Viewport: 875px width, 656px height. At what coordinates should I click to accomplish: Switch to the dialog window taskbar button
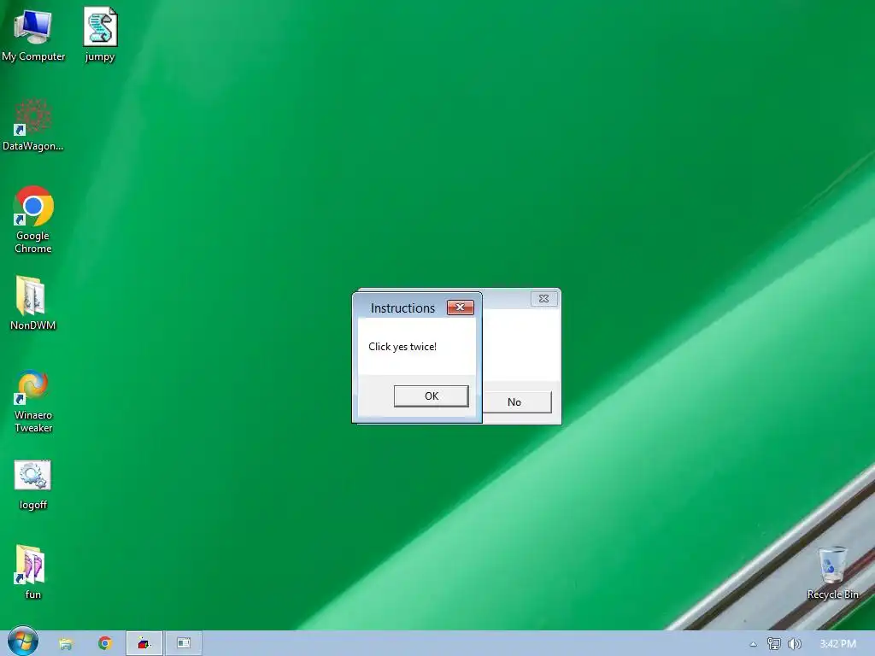tap(184, 643)
